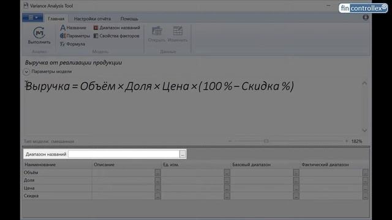Click the Ед. изм. browse button for Объём
The width and height of the screenshot is (392, 220).
point(227,172)
